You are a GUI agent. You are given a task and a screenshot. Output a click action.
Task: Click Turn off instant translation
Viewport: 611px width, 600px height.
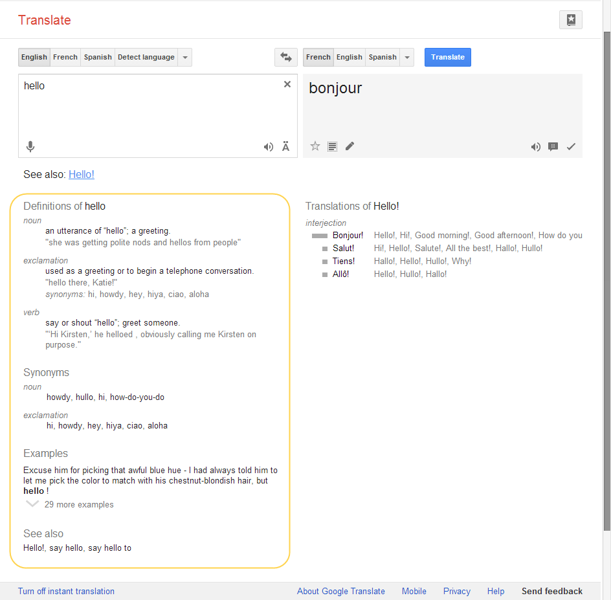pos(66,591)
